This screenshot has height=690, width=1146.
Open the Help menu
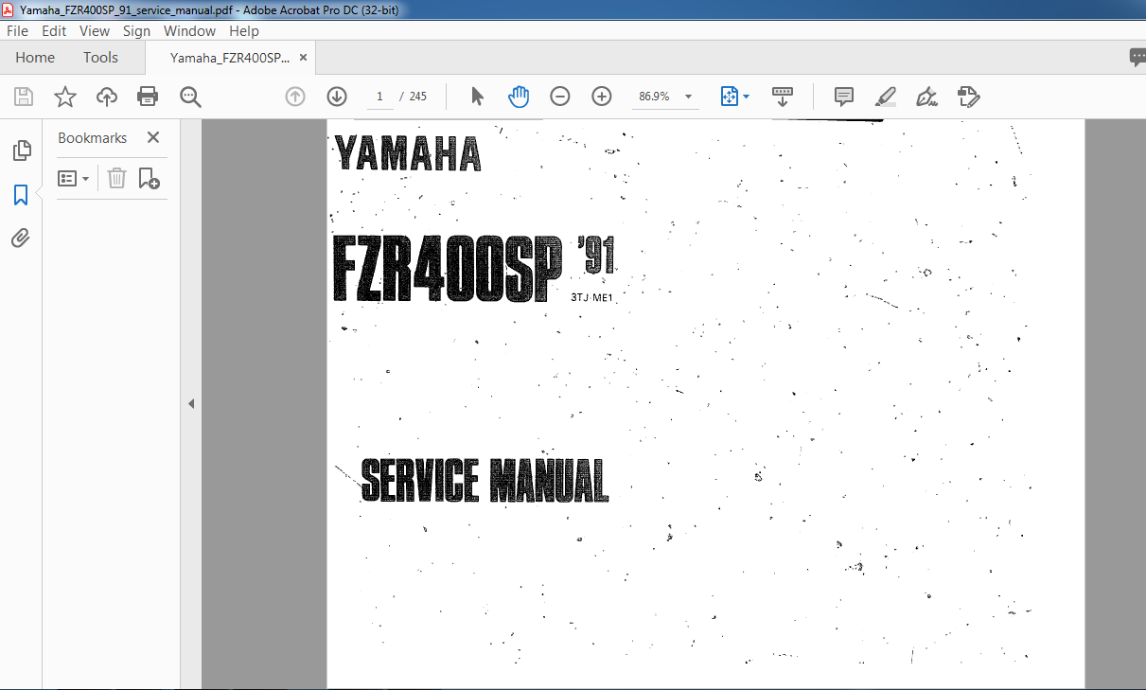[244, 31]
